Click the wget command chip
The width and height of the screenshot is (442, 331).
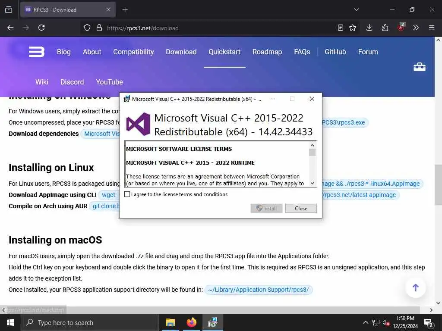(x=109, y=195)
